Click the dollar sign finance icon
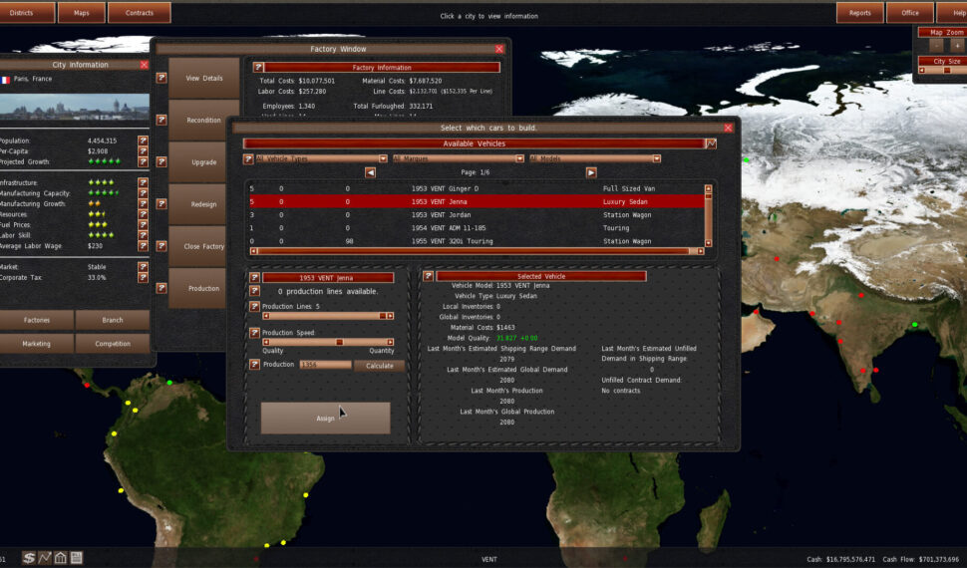967x568 pixels. [x=29, y=558]
